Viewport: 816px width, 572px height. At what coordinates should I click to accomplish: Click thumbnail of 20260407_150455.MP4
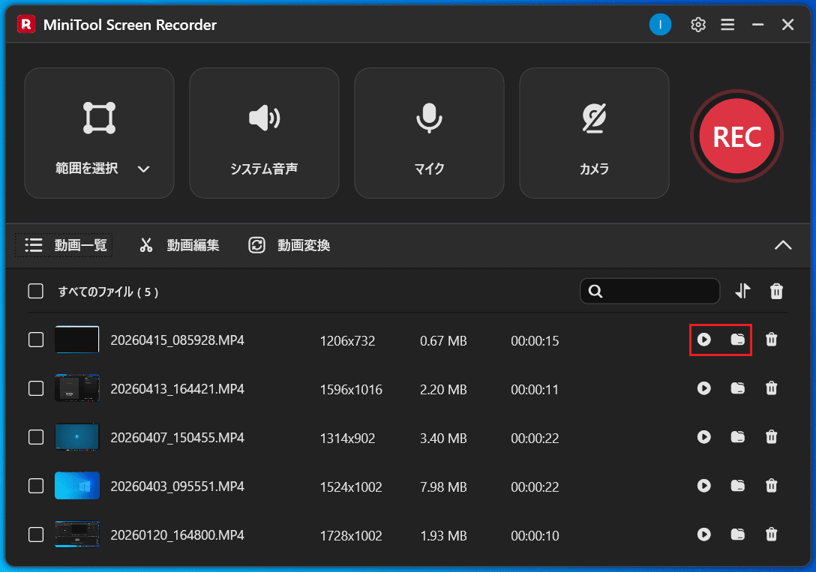pos(77,437)
